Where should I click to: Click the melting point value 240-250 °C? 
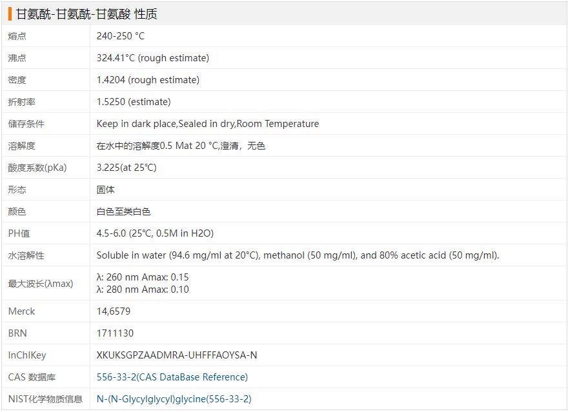click(x=121, y=36)
